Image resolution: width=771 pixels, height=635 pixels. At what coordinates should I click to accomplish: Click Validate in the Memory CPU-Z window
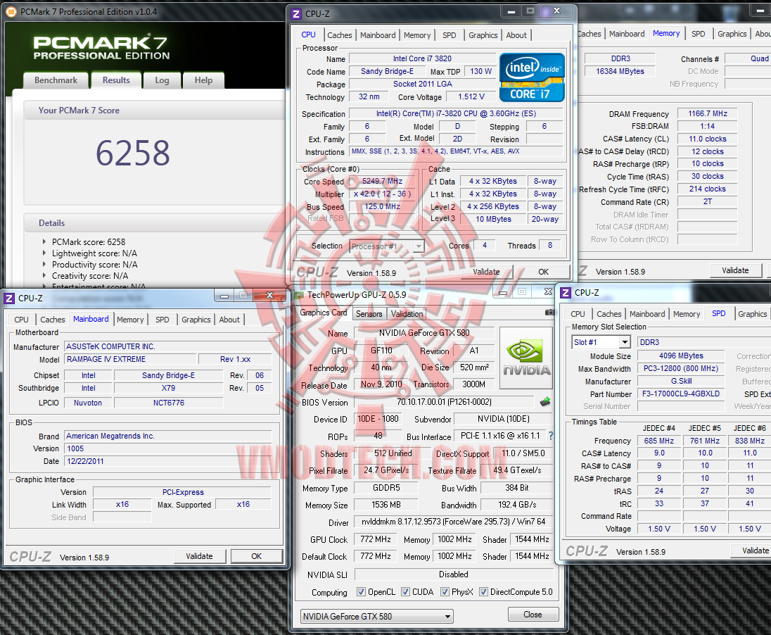tap(735, 270)
